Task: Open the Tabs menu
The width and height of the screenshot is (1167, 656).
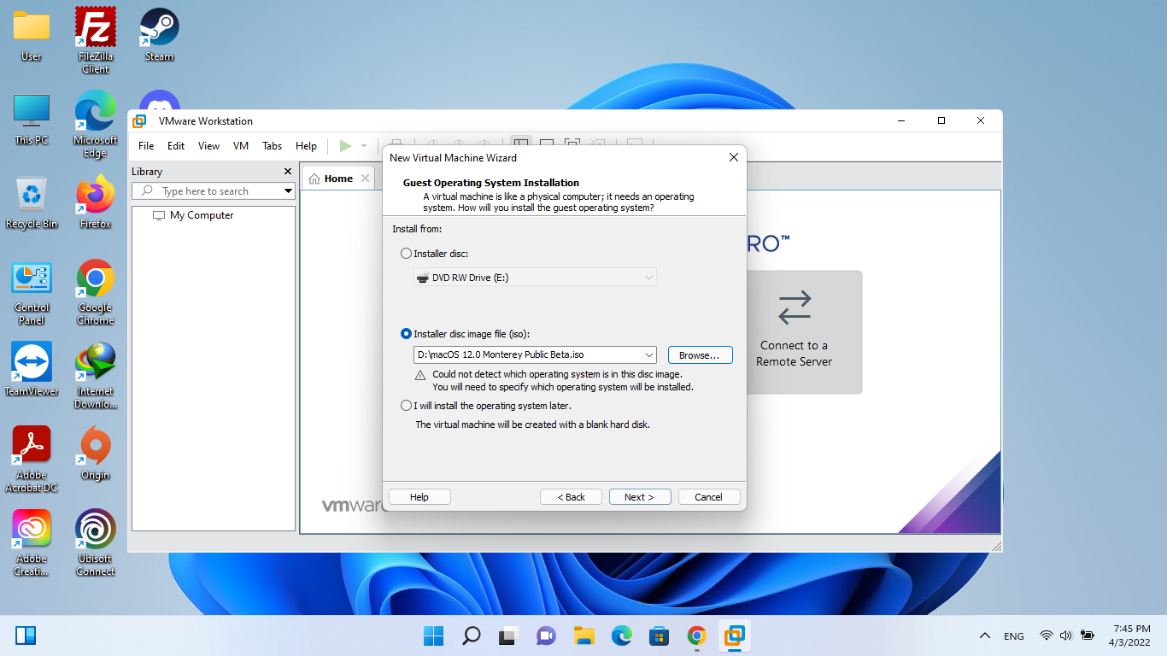Action: pos(273,146)
